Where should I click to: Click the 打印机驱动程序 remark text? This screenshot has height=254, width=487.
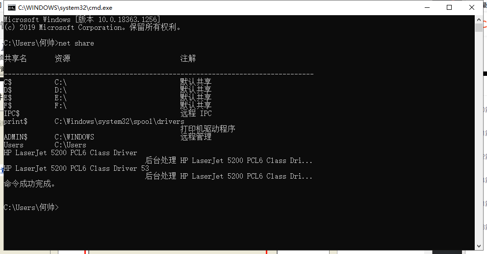point(208,129)
